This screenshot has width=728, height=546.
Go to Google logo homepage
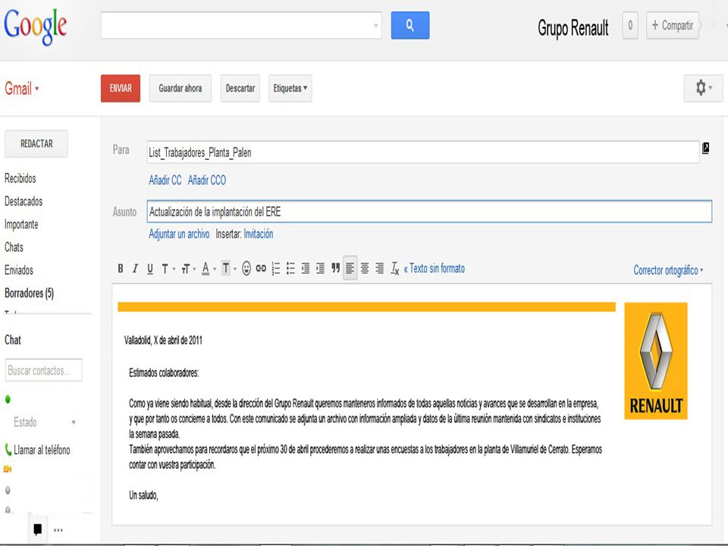36,27
